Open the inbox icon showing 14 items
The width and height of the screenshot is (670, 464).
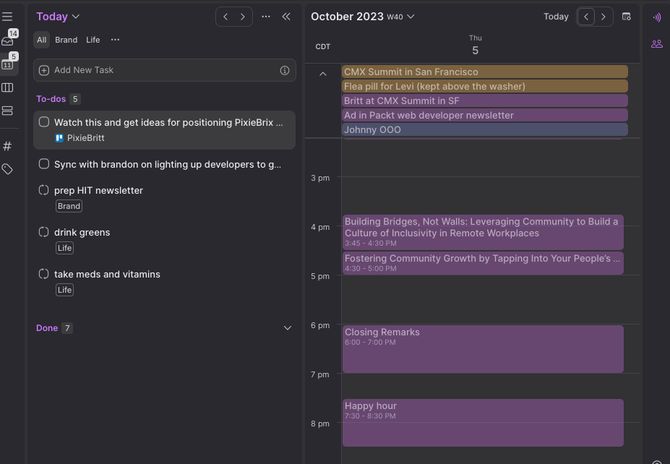click(9, 40)
